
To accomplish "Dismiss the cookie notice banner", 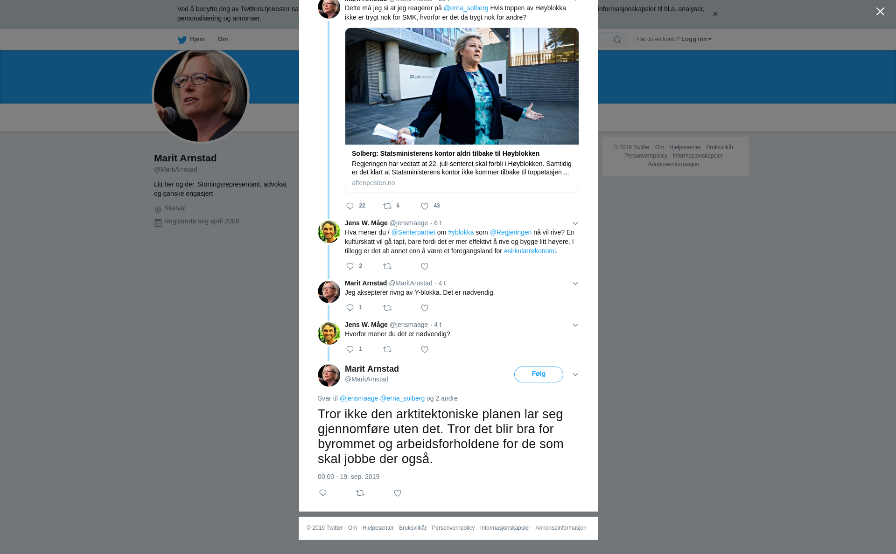I will pos(715,14).
